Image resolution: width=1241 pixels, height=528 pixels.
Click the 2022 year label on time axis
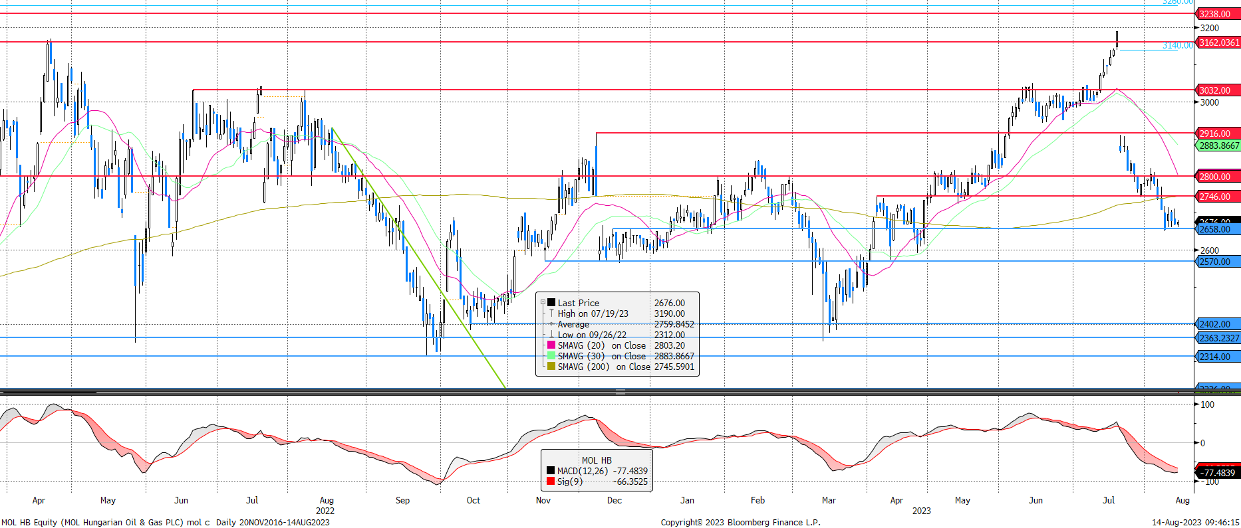tap(325, 511)
